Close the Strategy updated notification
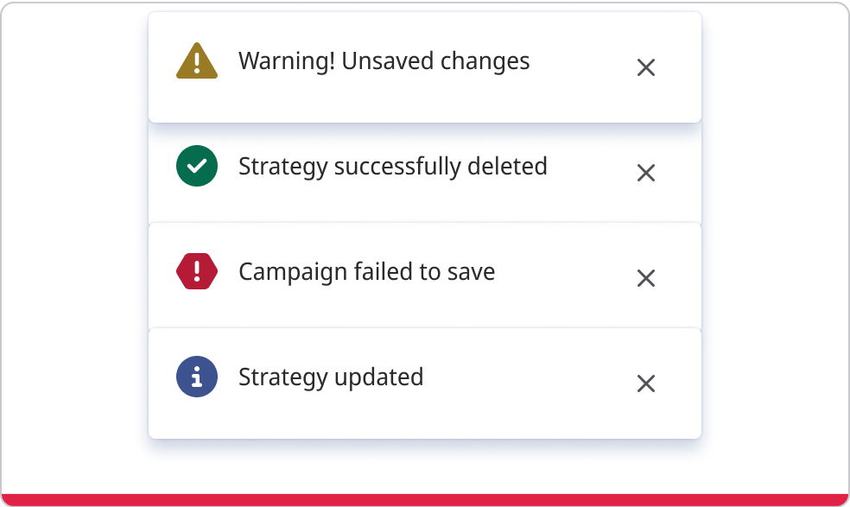 click(645, 383)
